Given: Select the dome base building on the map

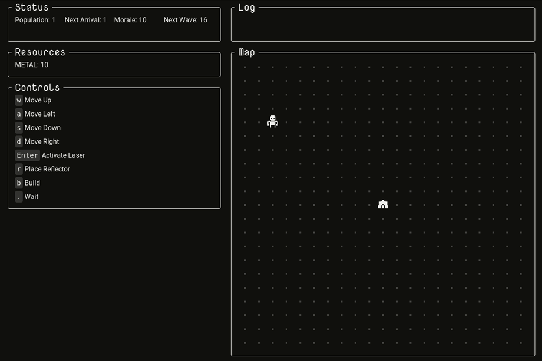Looking at the screenshot, I should (383, 204).
